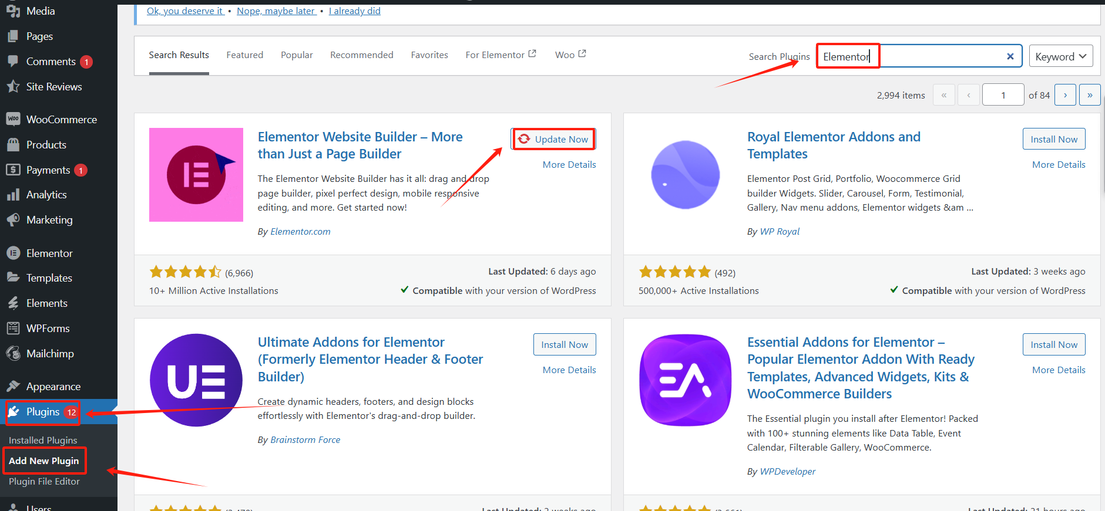Open the Essential Addons for Elementor title
Viewport: 1105px width, 511px height.
tap(861, 368)
